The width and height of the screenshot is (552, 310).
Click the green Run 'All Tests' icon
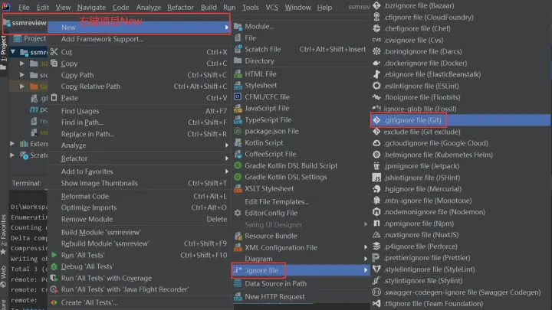click(x=54, y=255)
